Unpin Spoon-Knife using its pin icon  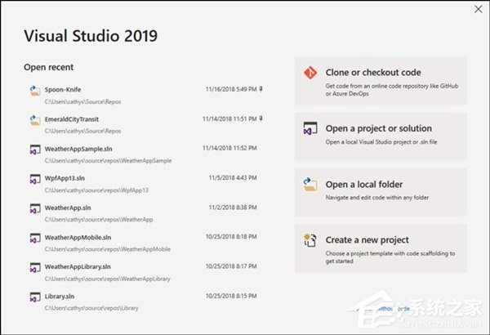(x=261, y=89)
